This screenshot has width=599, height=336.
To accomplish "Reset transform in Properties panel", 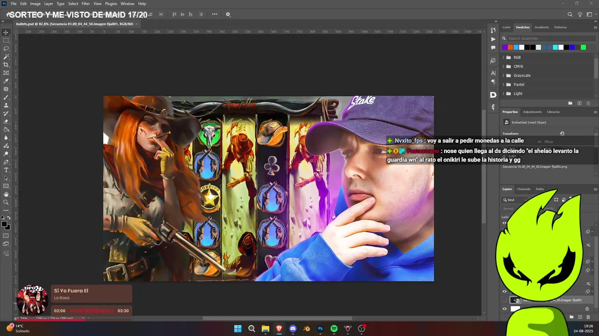I will 562,133.
